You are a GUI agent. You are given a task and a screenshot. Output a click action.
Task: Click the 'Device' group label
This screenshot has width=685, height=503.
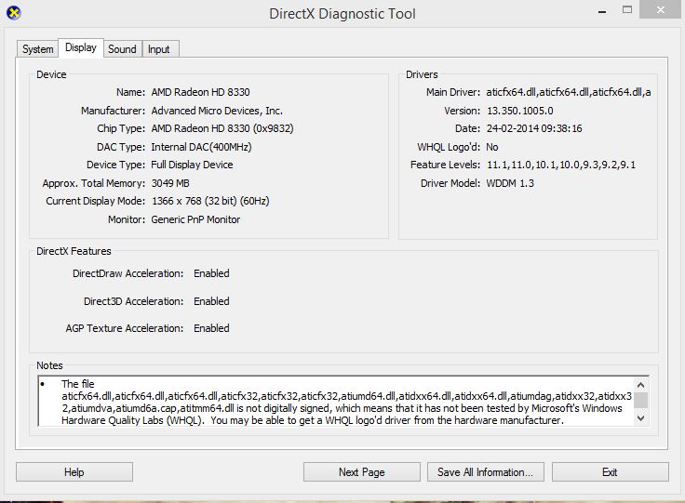[x=51, y=74]
